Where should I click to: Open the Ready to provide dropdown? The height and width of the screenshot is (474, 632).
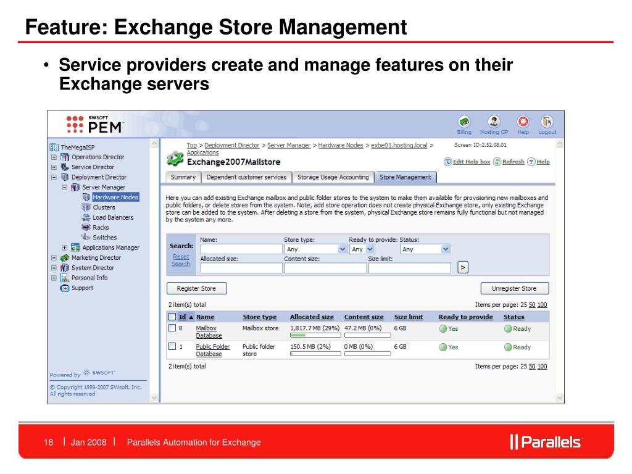click(362, 249)
